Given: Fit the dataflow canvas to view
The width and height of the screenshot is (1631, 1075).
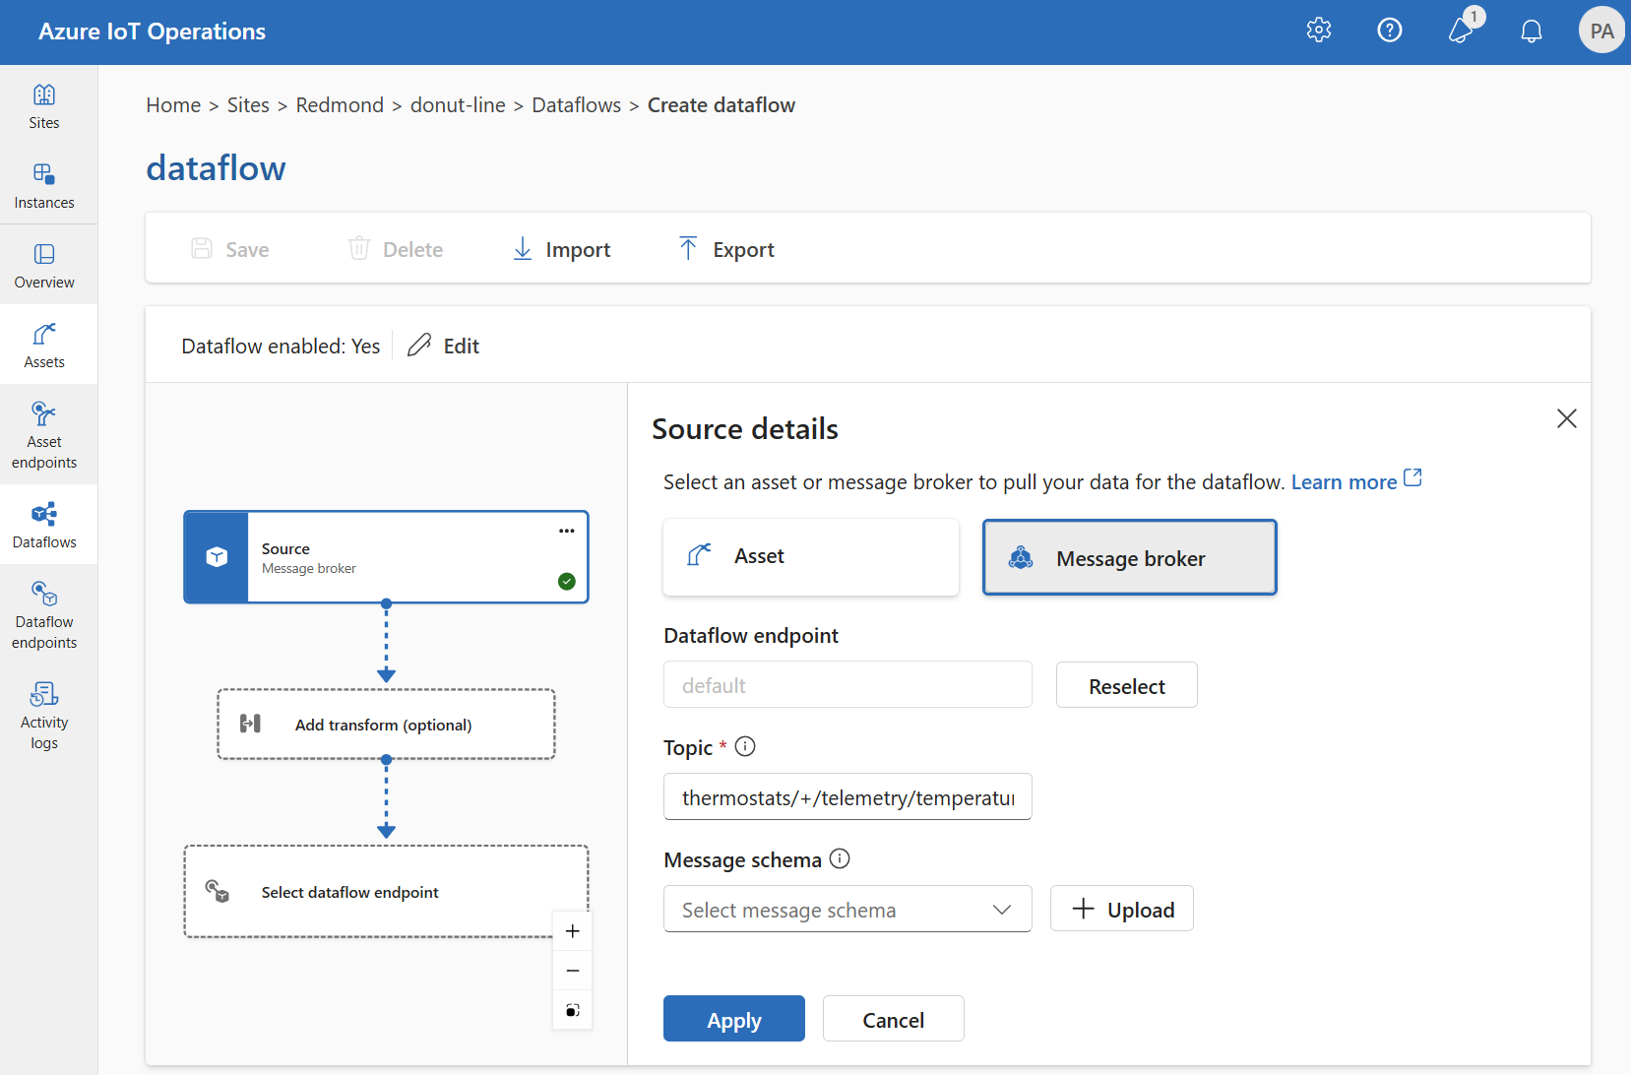Looking at the screenshot, I should coord(573,1010).
